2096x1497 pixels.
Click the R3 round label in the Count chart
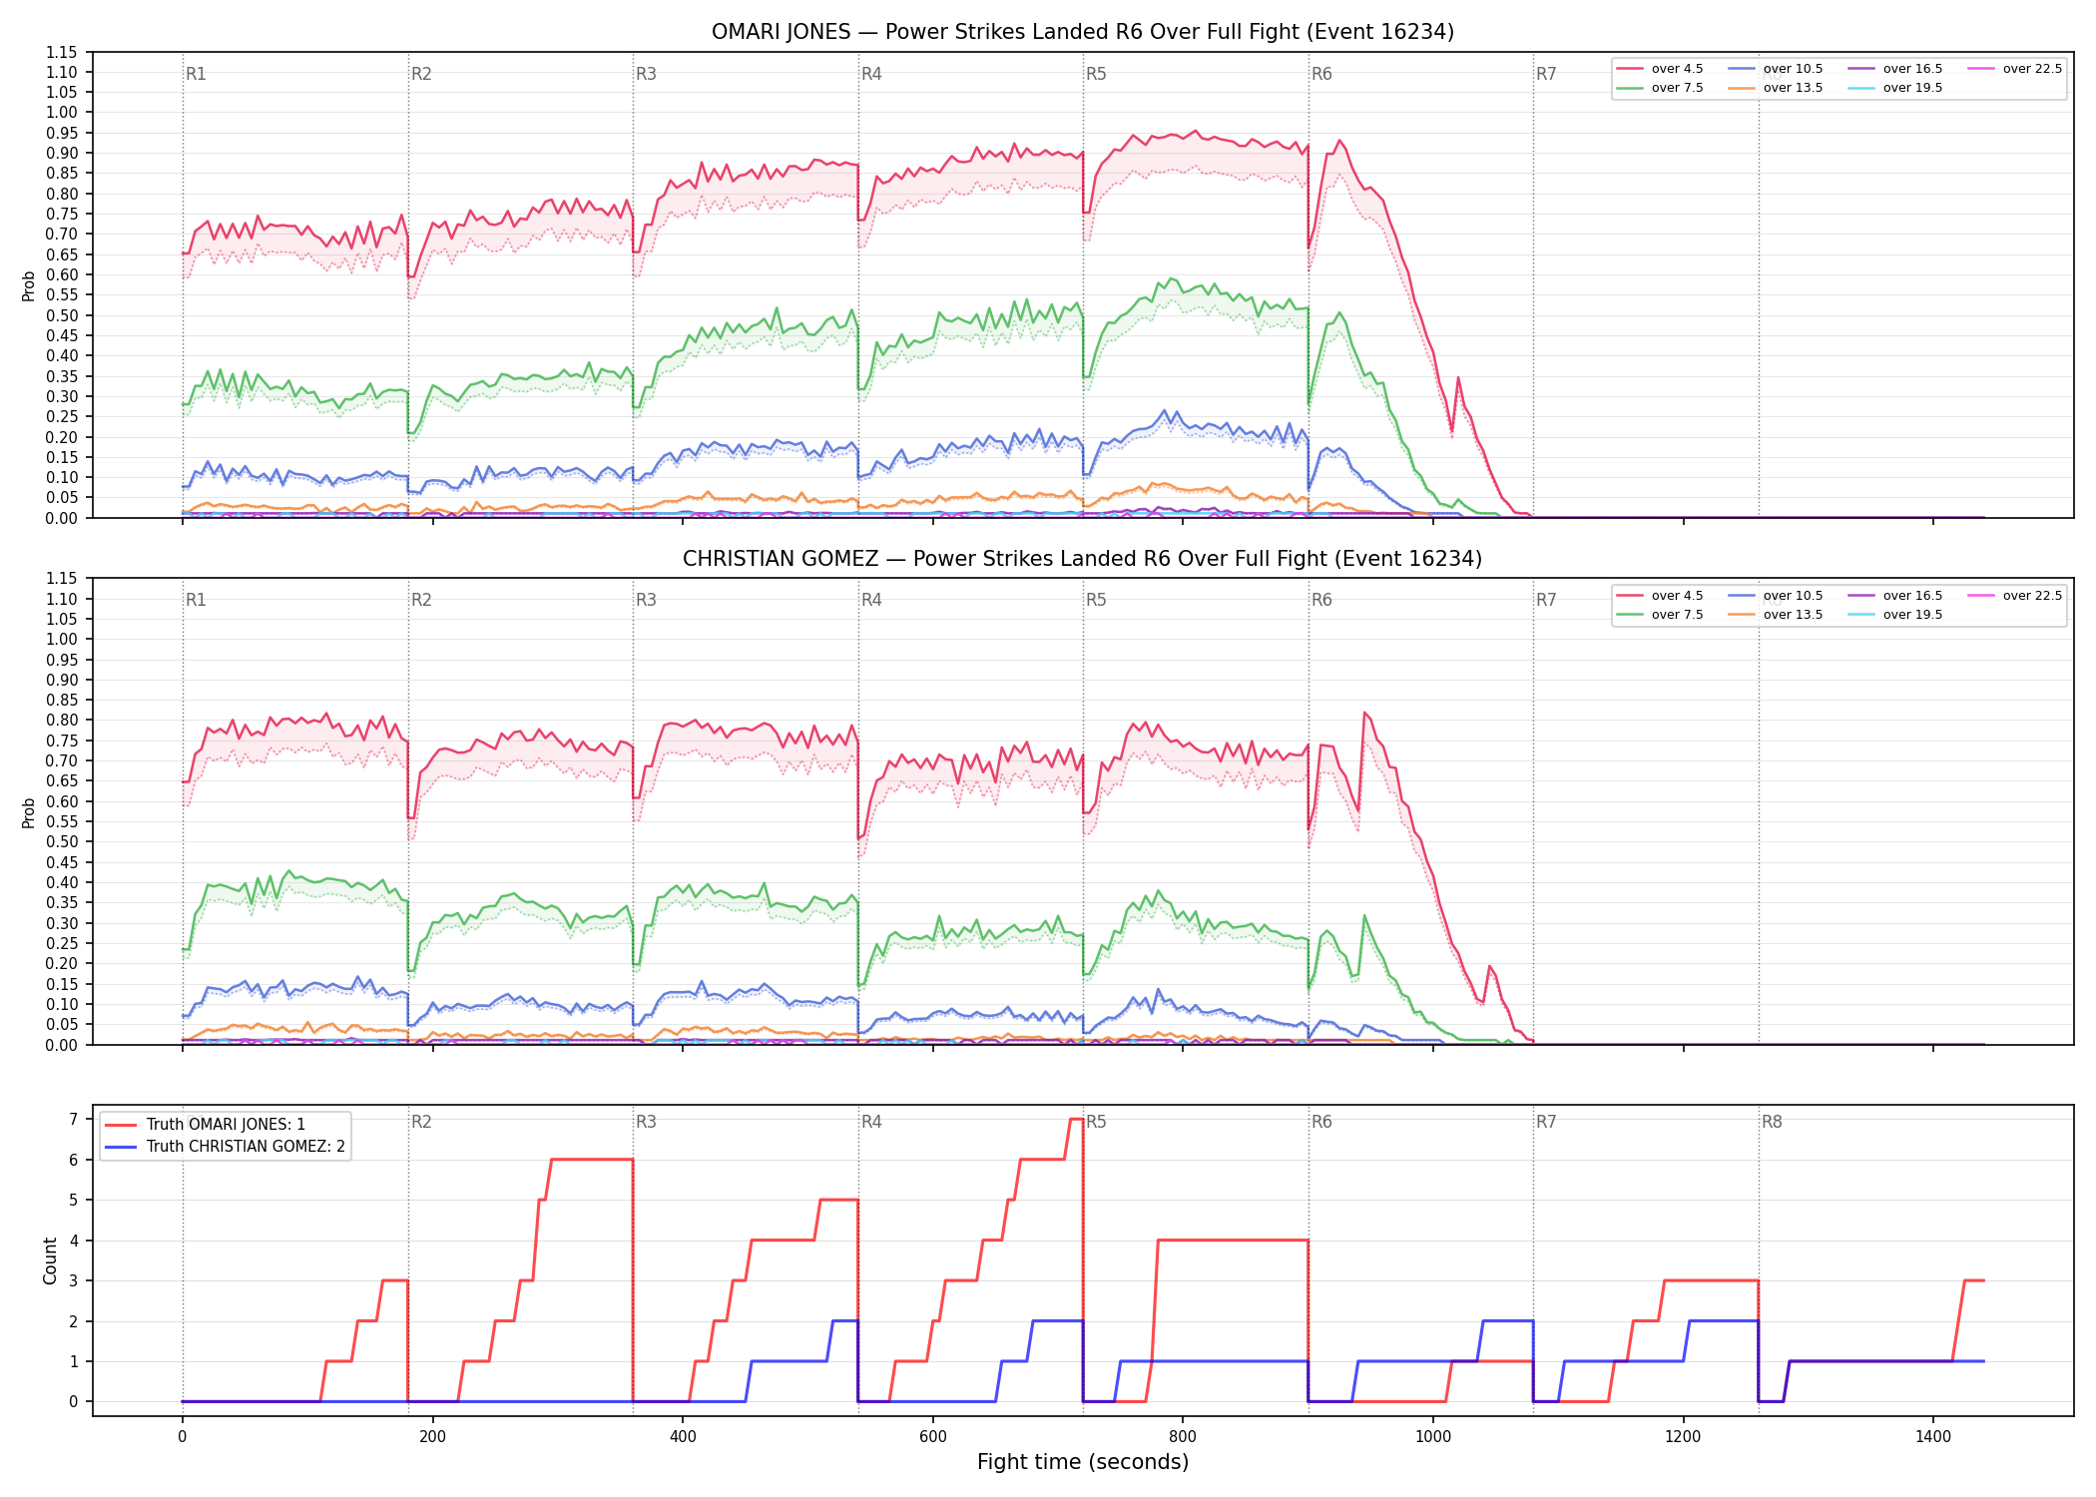coord(646,1122)
